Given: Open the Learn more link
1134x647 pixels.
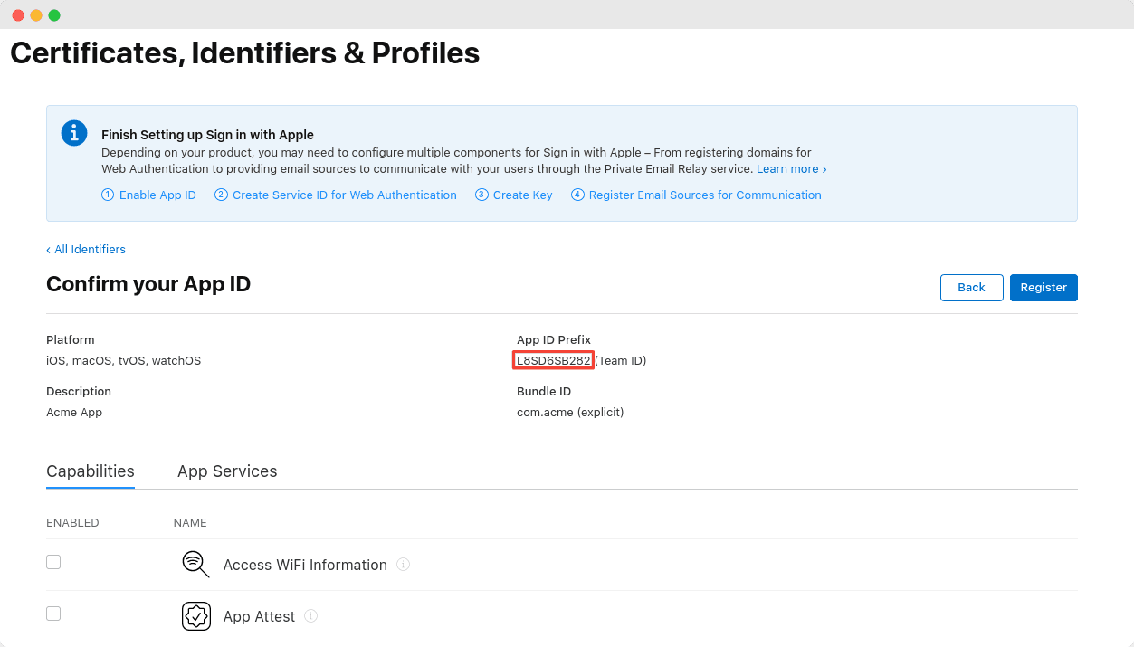Looking at the screenshot, I should tap(792, 169).
